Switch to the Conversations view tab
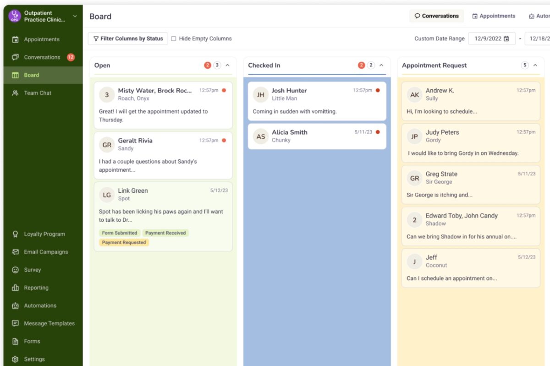 tap(436, 16)
